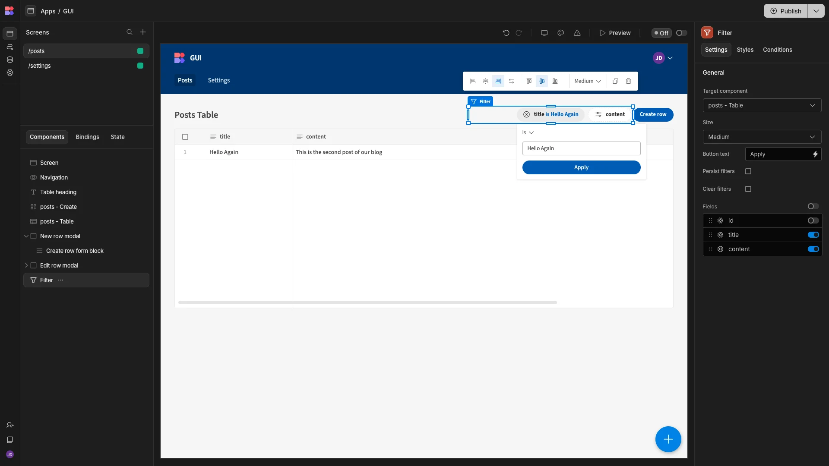Click the blue Apply filter button
Viewport: 829px width, 466px height.
coord(581,167)
